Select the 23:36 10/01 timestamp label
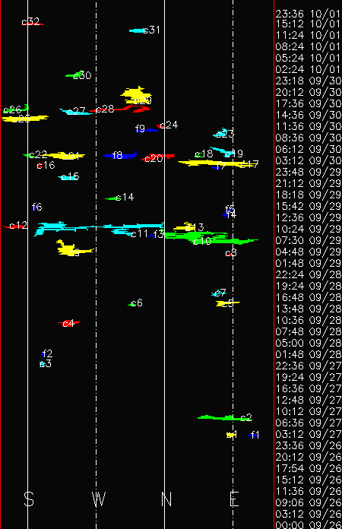This screenshot has width=342, height=529. click(x=308, y=14)
